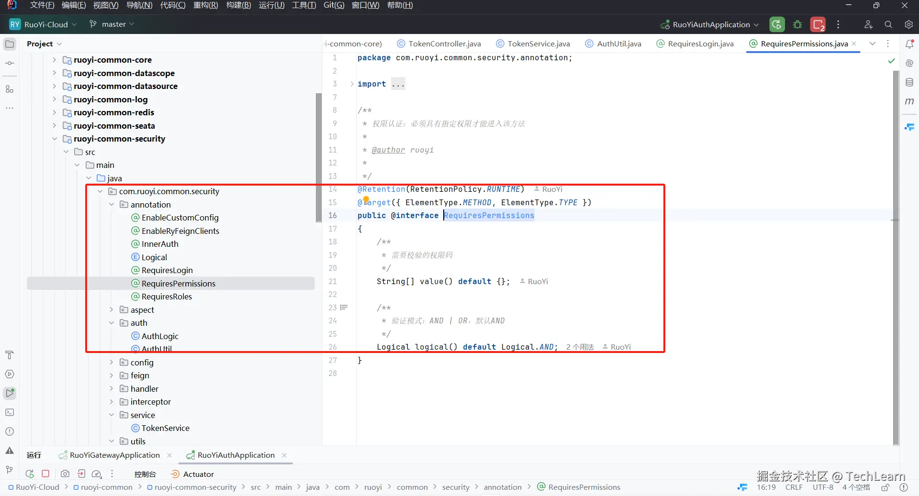Select TokenService in project tree

click(166, 428)
